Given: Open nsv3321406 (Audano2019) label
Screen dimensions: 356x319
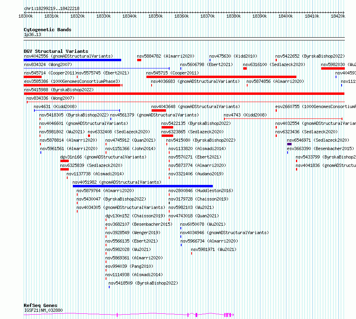Looking at the screenshot, I should pyautogui.click(x=196, y=174).
